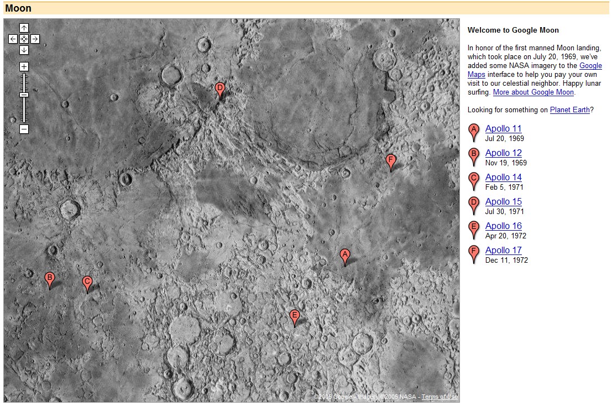Zoom out with the minus button

[x=23, y=128]
